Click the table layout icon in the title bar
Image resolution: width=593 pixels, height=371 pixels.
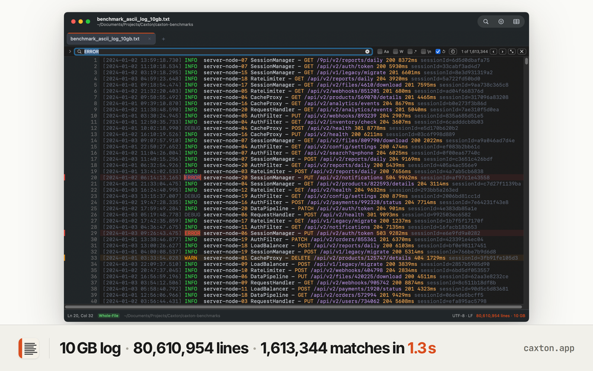tap(517, 21)
